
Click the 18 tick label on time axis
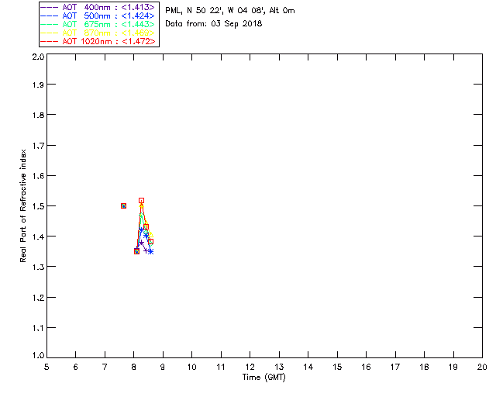pos(424,367)
